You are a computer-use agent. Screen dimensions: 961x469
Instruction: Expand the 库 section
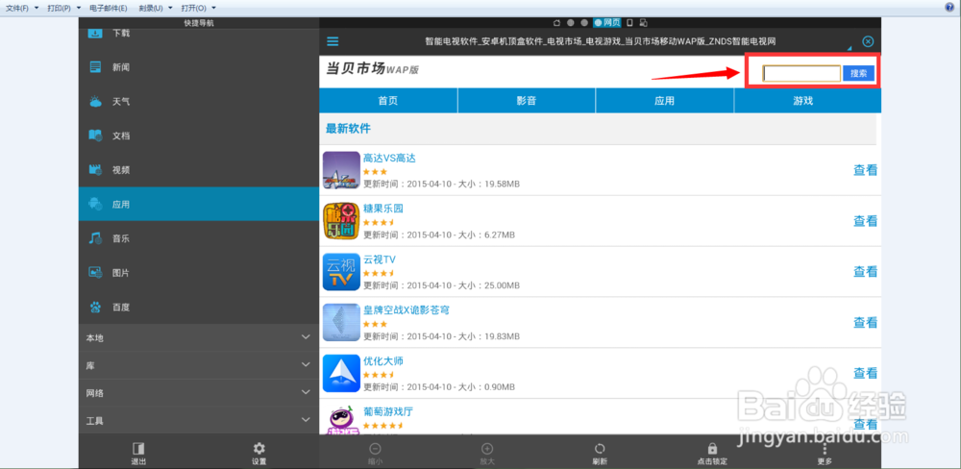(x=199, y=365)
